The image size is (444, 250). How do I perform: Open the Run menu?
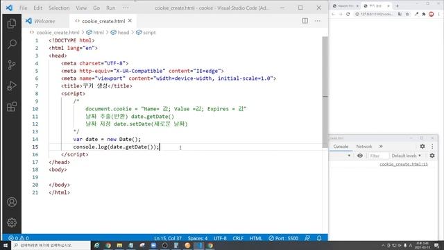click(111, 8)
